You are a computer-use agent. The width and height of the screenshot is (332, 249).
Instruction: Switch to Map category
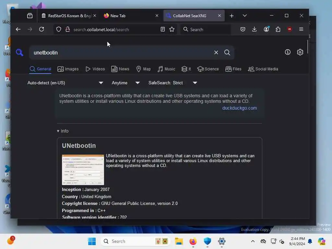click(x=143, y=69)
